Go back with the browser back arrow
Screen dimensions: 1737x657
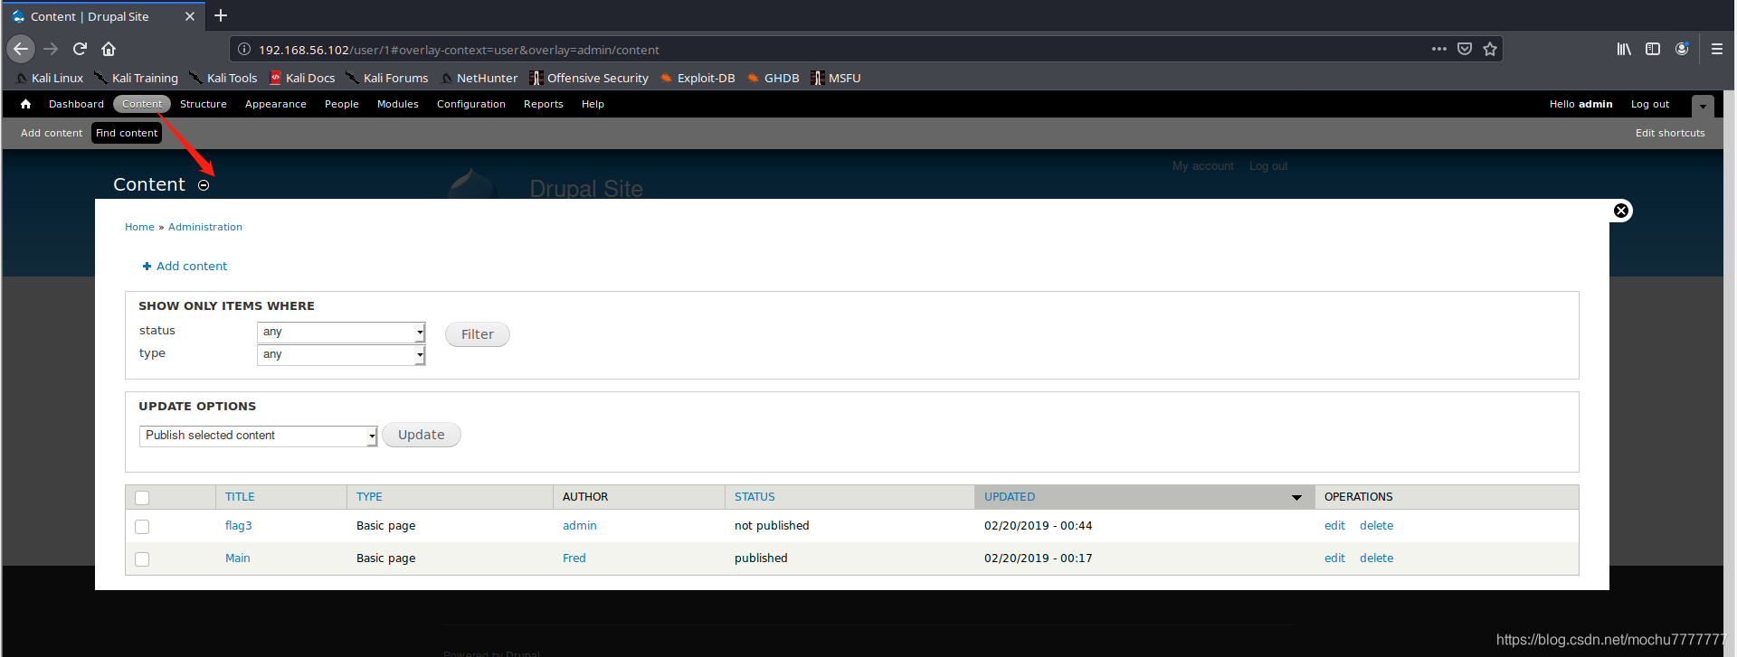(21, 49)
